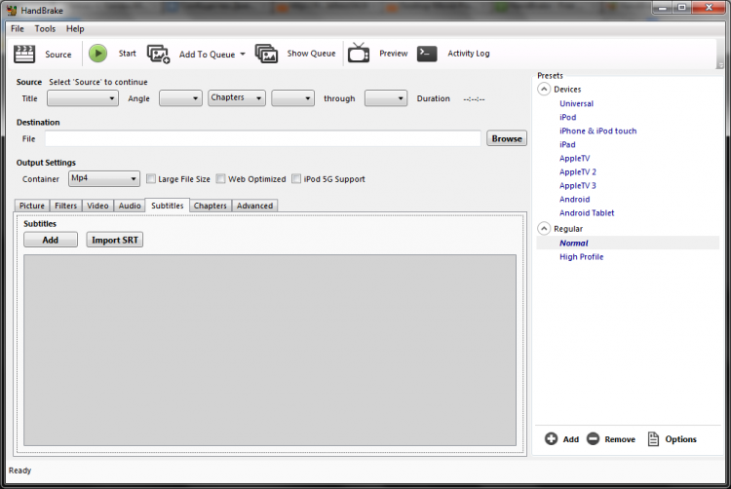Viewport: 731px width, 489px height.
Task: Open the Help menu
Action: [x=75, y=29]
